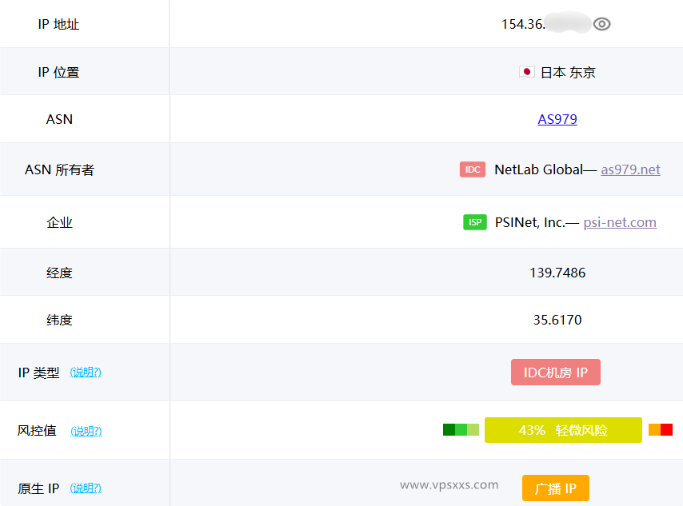Open the 说明? link next to 风控值

(86, 430)
